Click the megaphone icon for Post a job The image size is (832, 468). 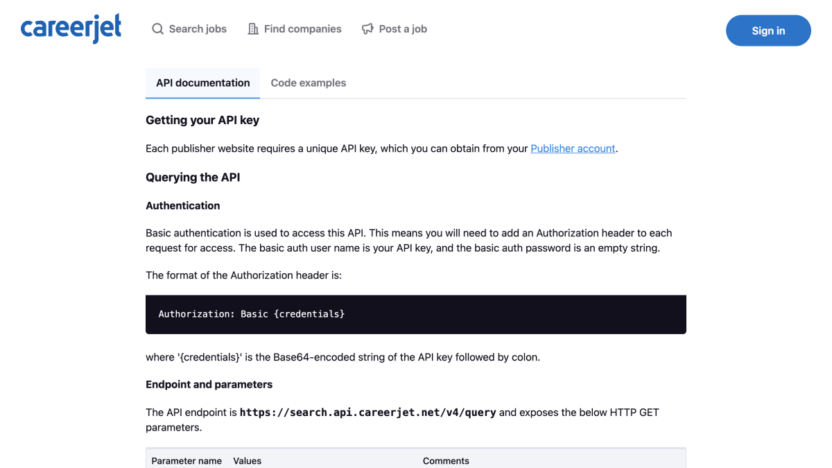(x=367, y=29)
